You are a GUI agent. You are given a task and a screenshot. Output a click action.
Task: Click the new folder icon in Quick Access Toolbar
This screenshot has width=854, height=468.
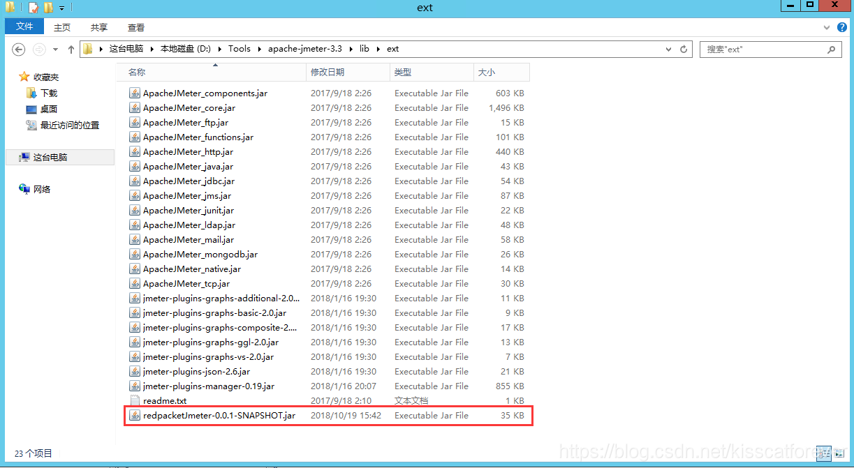[48, 8]
